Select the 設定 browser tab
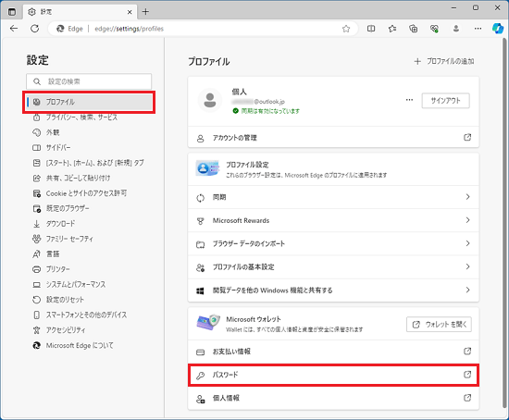The width and height of the screenshot is (509, 420). [80, 12]
